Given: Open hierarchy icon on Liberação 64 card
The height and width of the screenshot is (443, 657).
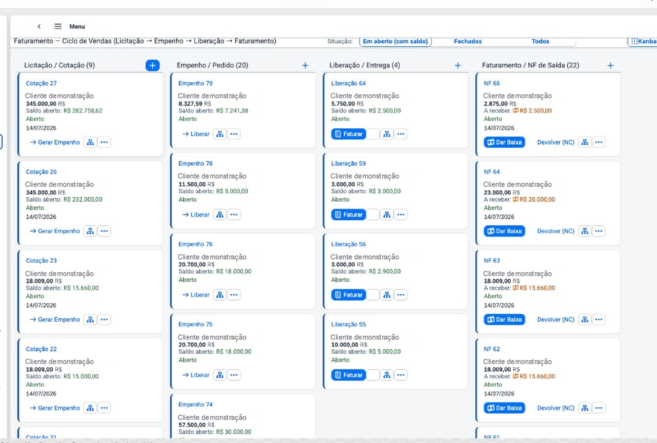Looking at the screenshot, I should (x=387, y=134).
